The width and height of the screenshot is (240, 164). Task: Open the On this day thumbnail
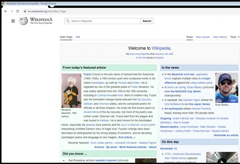tap(222, 157)
